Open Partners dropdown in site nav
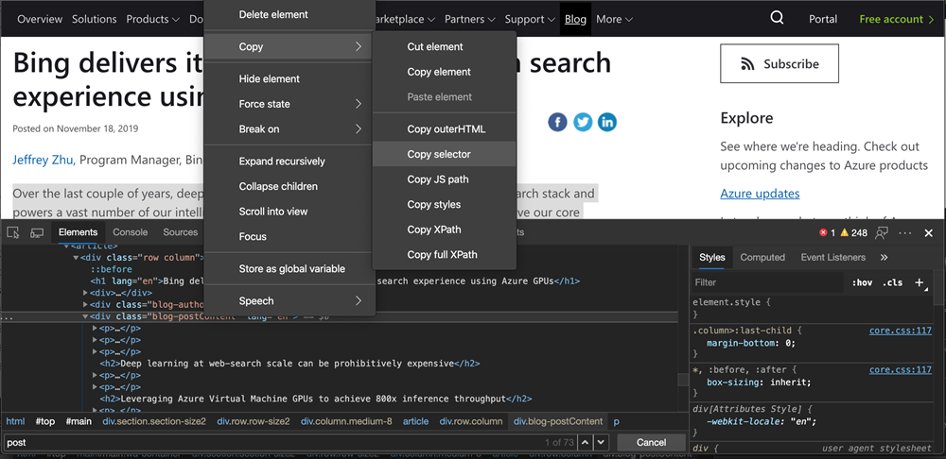The width and height of the screenshot is (946, 459). pyautogui.click(x=470, y=19)
